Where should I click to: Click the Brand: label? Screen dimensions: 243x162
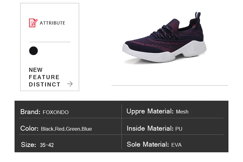(30, 112)
